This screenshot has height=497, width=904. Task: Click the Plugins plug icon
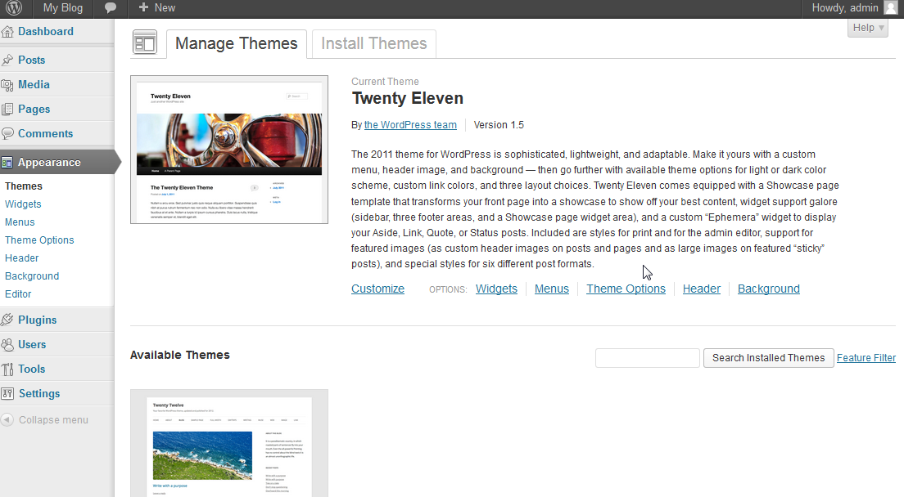click(8, 320)
